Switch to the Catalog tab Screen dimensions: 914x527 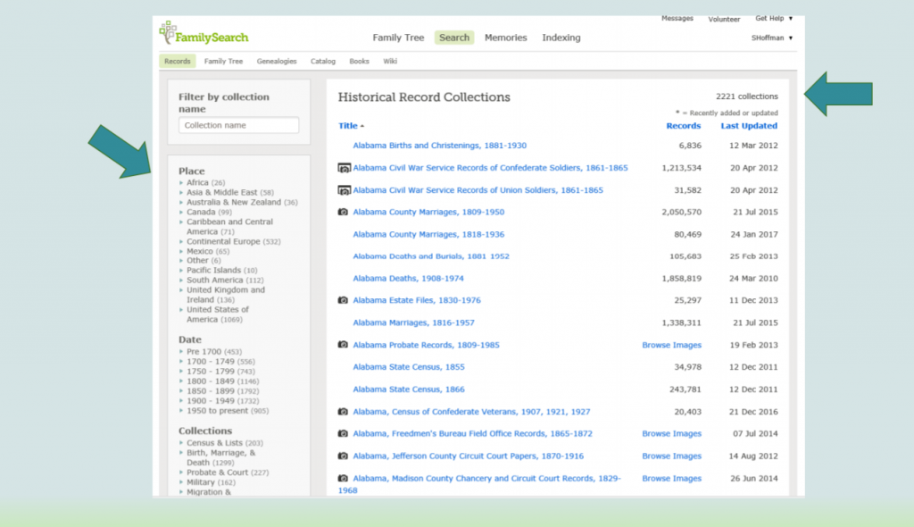click(323, 62)
